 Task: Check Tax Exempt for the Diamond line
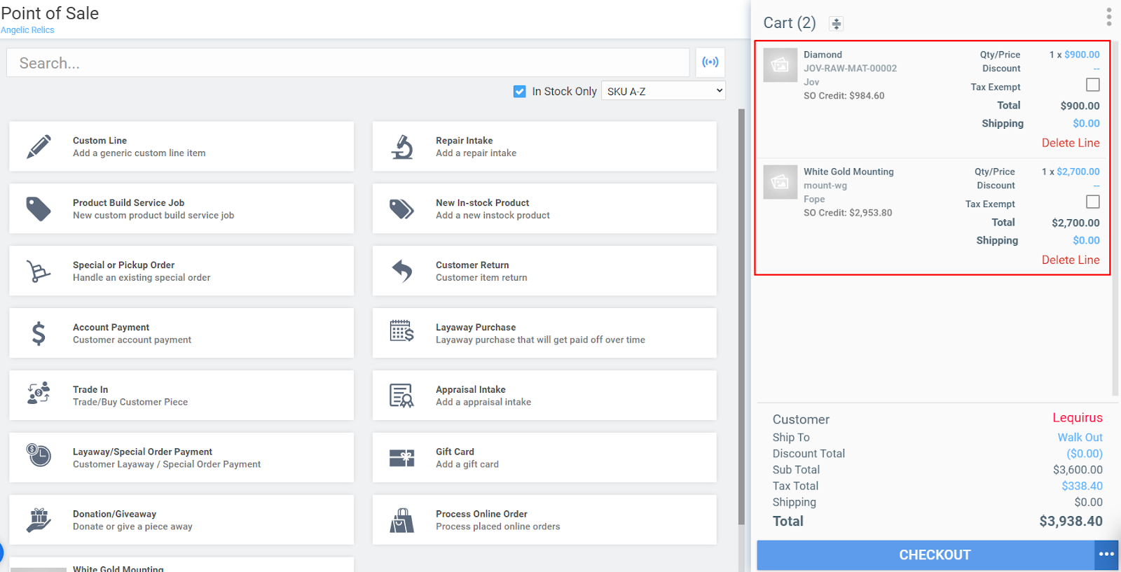(1093, 85)
